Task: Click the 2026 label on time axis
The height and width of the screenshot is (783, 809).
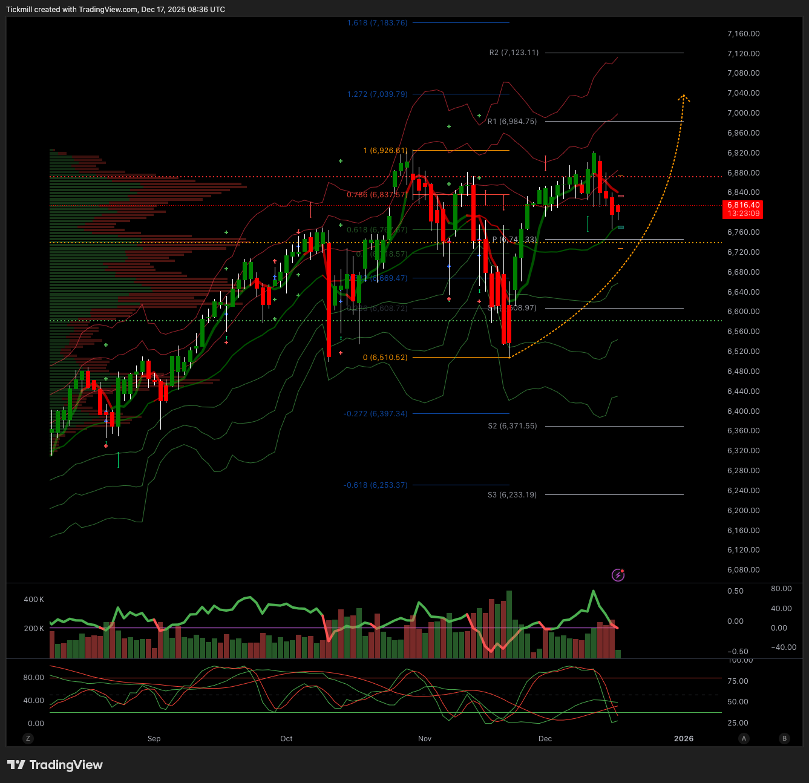Action: (x=684, y=739)
